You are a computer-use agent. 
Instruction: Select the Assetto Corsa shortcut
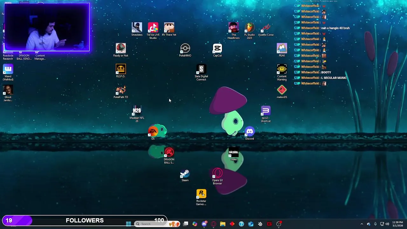click(x=266, y=29)
